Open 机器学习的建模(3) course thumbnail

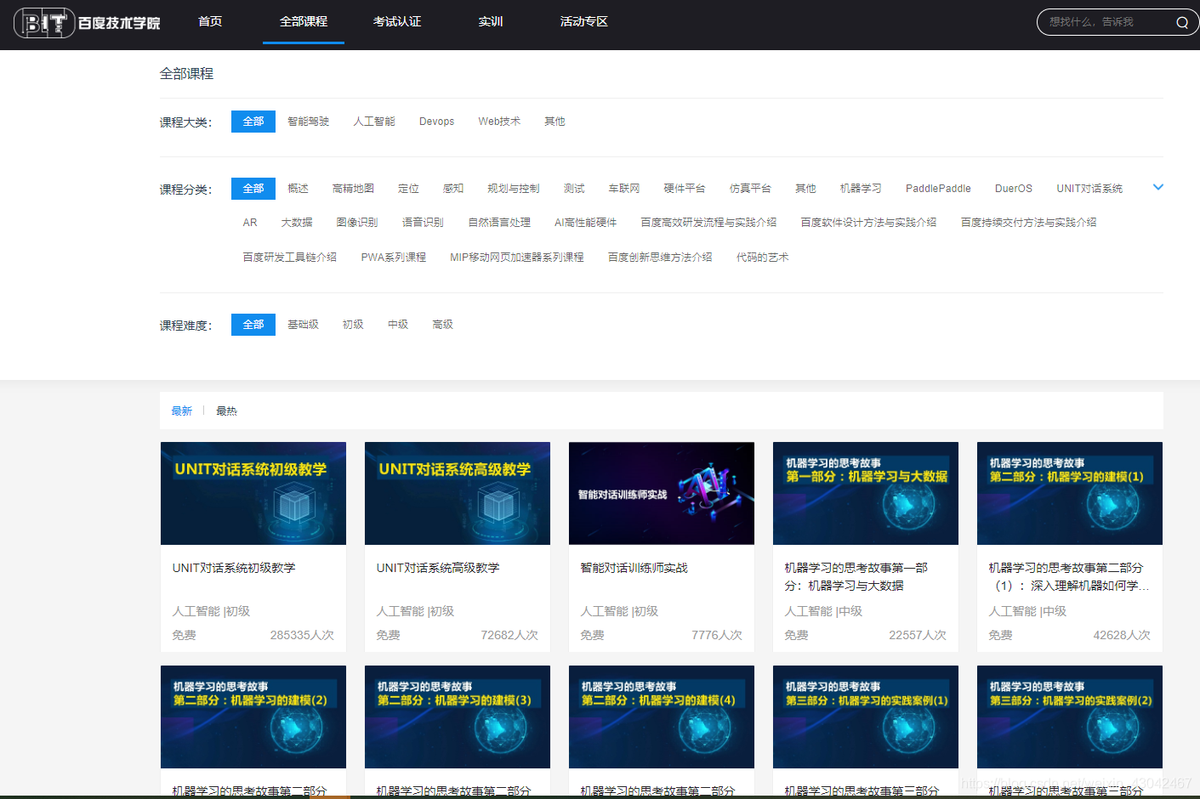click(458, 717)
